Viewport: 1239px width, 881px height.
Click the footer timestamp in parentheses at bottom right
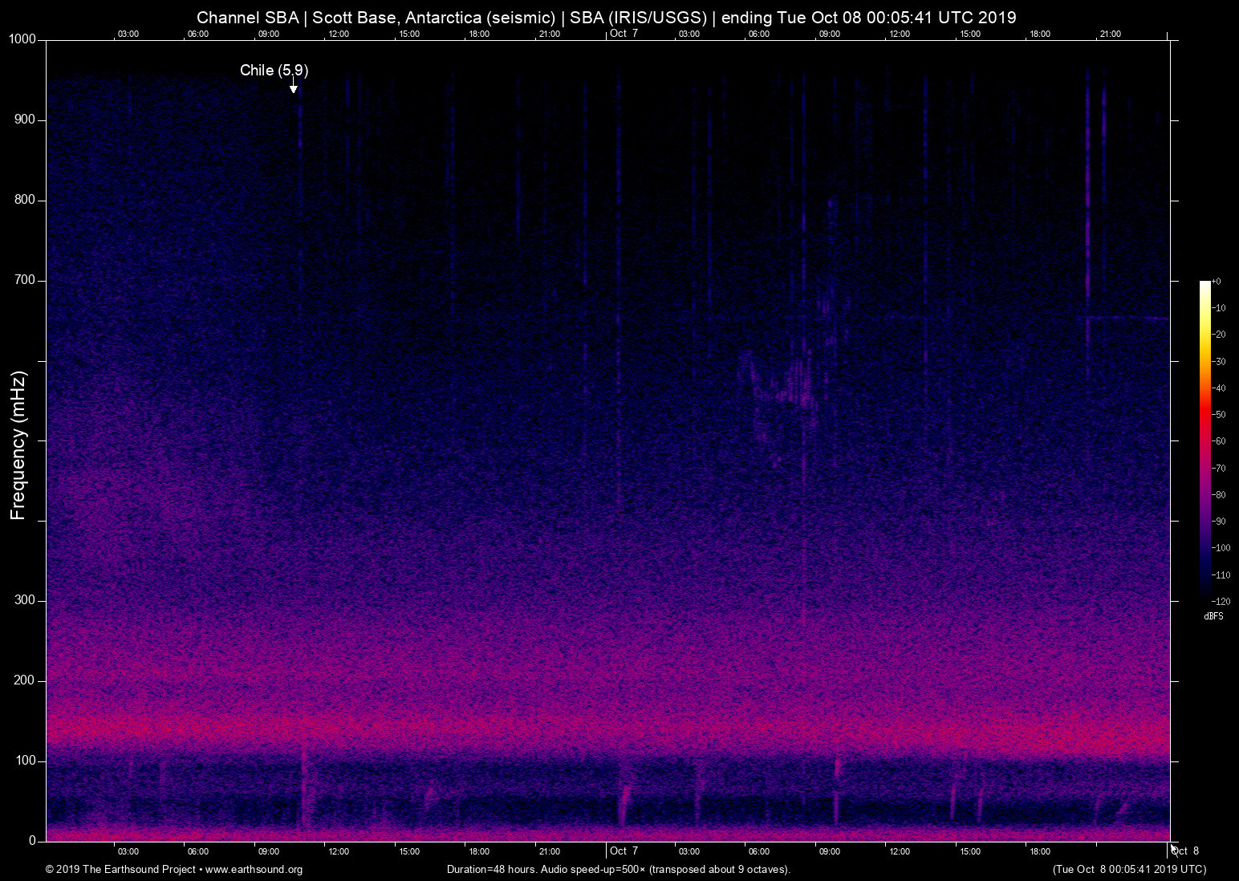tap(1129, 870)
